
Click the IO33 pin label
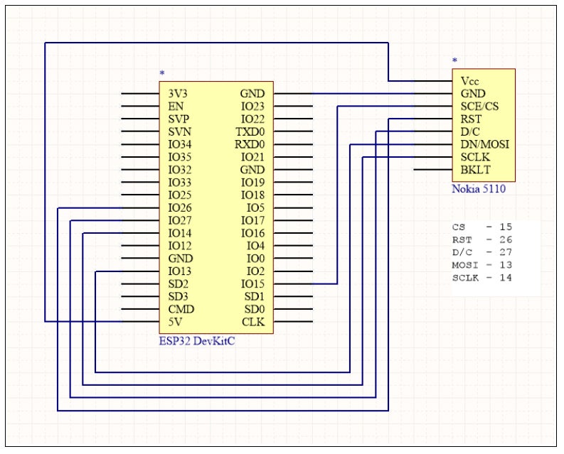pyautogui.click(x=180, y=183)
